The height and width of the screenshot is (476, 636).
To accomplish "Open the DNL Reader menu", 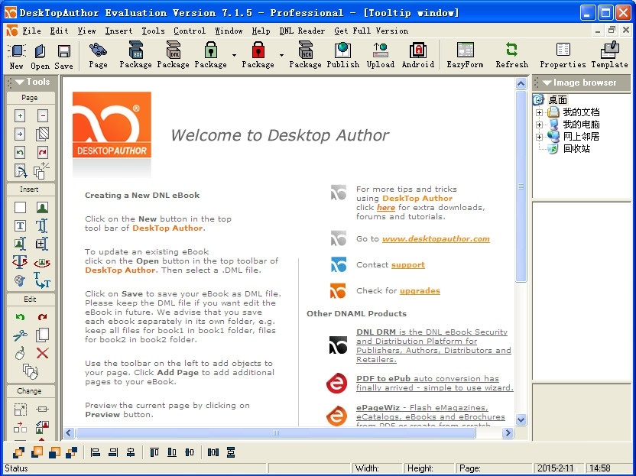I will point(302,31).
